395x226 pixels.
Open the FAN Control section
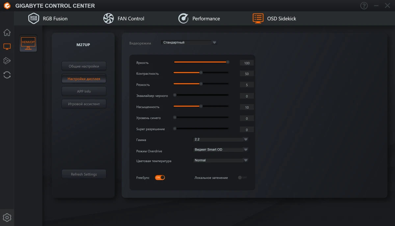124,18
